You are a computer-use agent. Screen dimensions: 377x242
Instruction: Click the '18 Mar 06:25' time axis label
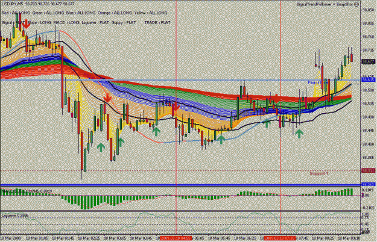pos(245,238)
